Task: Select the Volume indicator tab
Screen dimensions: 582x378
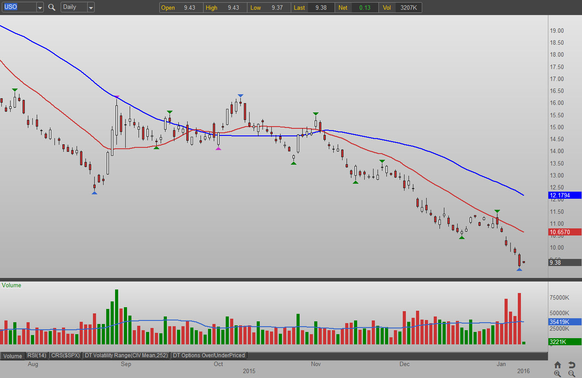Action: 13,356
